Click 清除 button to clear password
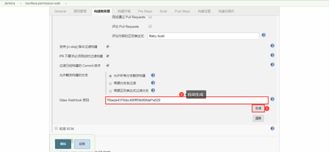 [258, 118]
